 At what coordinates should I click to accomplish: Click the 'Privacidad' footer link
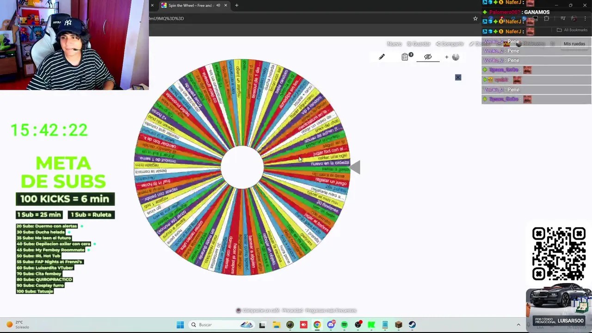[x=292, y=311]
